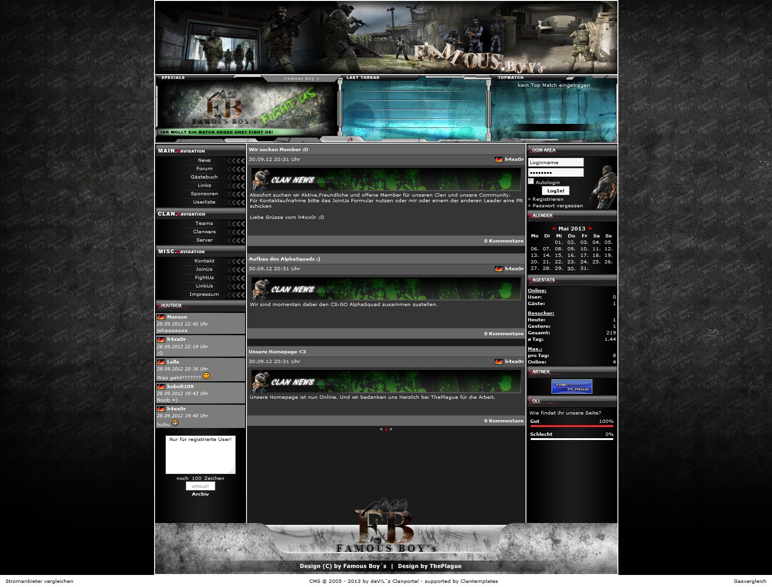Viewport: 772px width, 587px height.
Task: Go to next month in calendar
Action: point(590,229)
